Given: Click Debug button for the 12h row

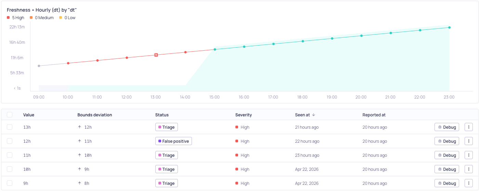Looking at the screenshot, I should [x=447, y=141].
